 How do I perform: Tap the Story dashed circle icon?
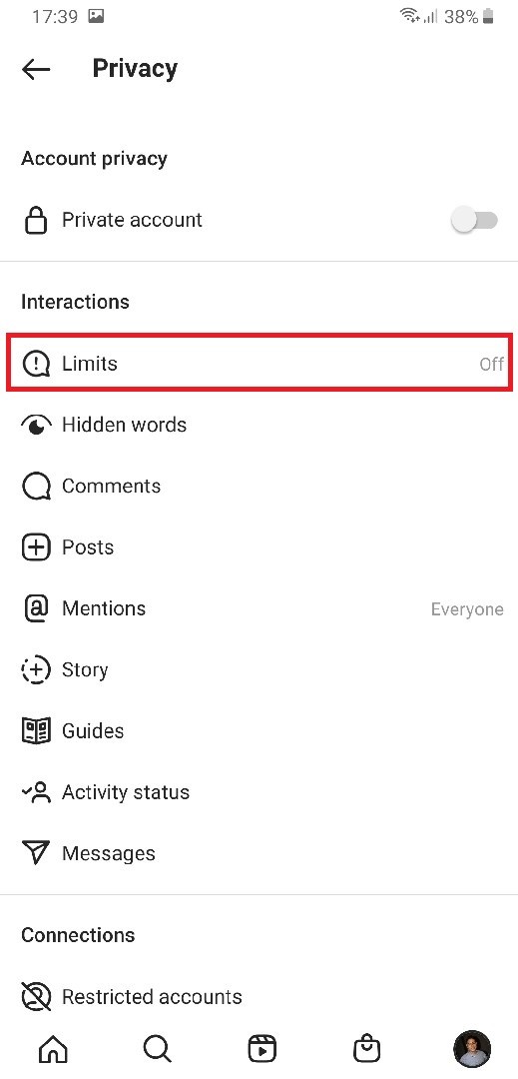coord(36,670)
